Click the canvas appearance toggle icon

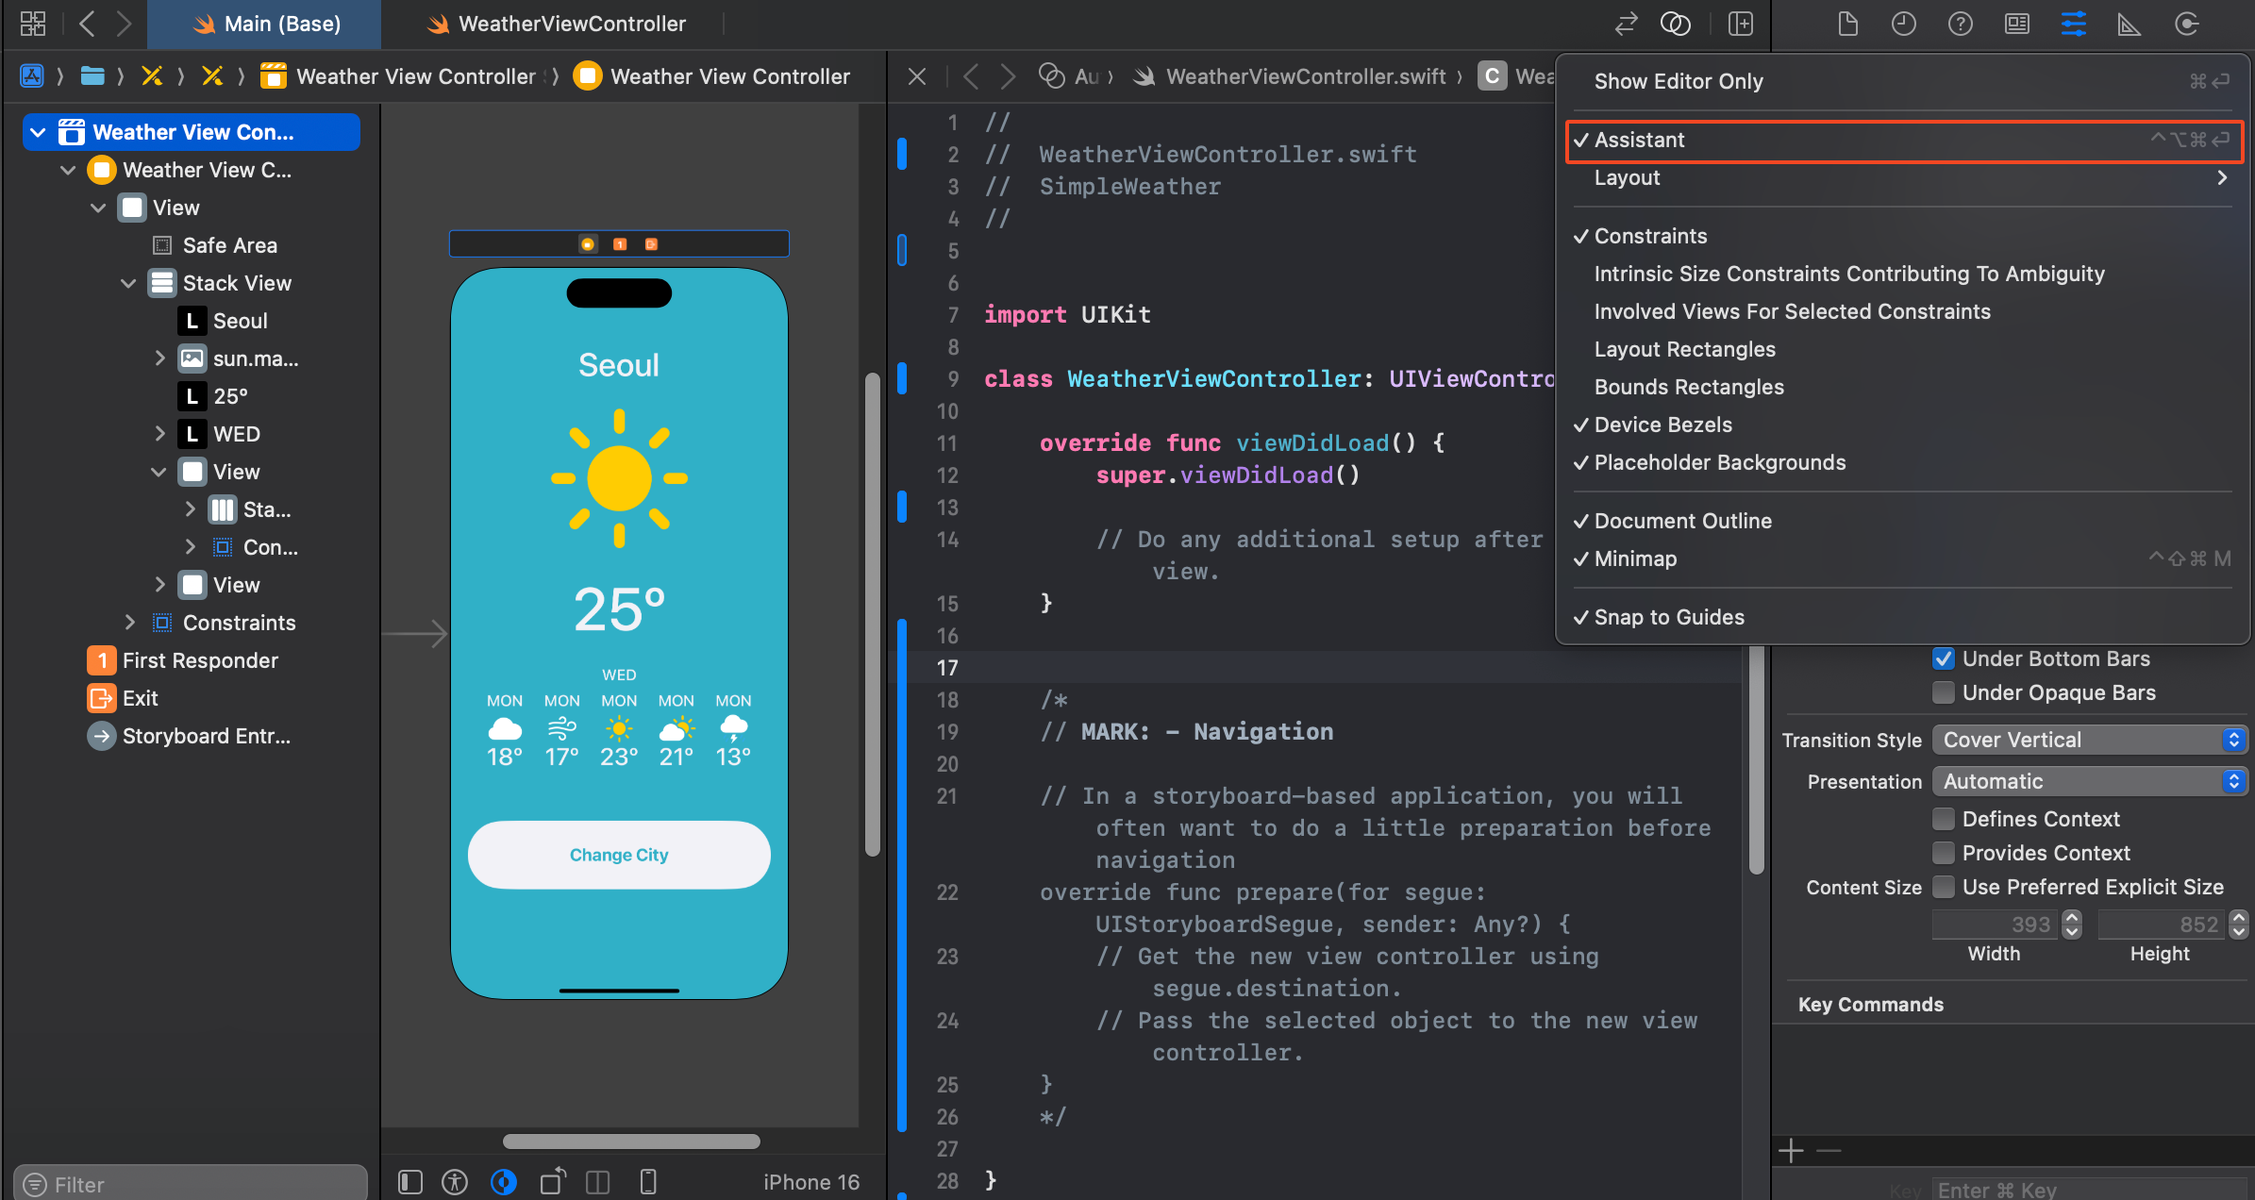(504, 1182)
